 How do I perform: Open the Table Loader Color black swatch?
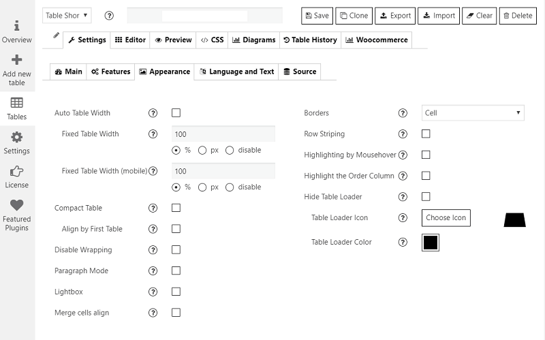coord(430,243)
